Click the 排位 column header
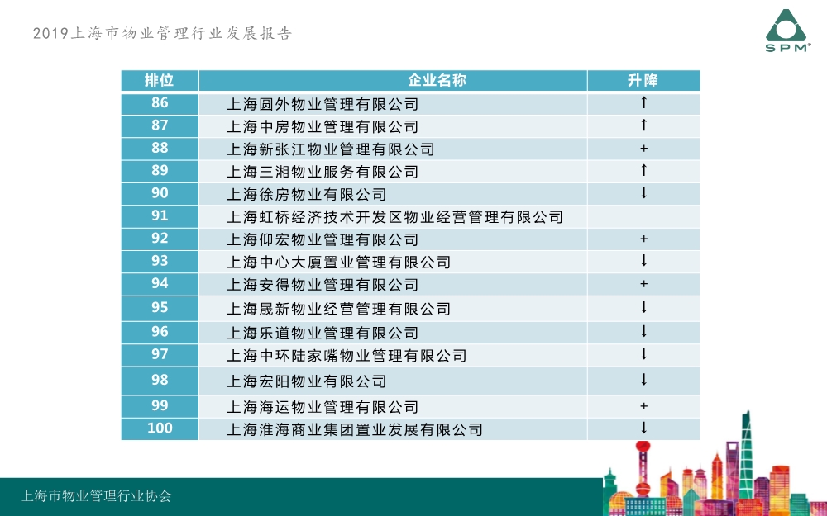The width and height of the screenshot is (827, 516). click(x=160, y=80)
